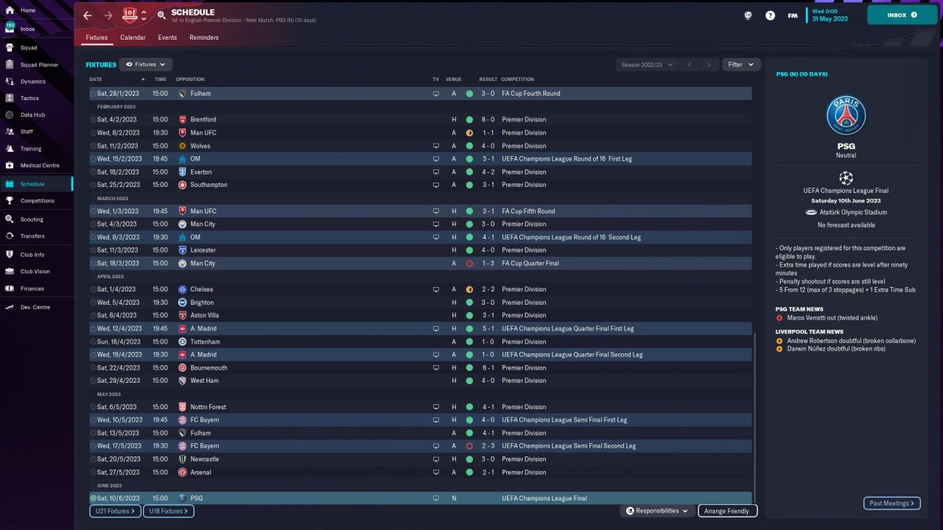
Task: Open the Dev. Centre section
Action: point(35,307)
